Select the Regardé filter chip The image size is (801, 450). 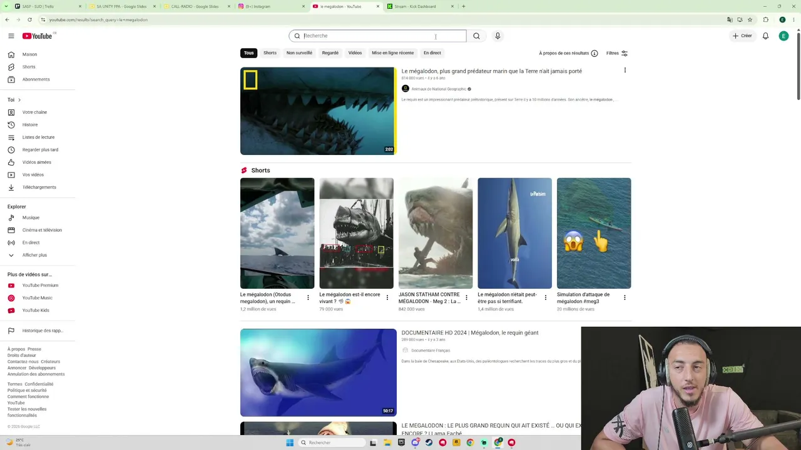(330, 53)
